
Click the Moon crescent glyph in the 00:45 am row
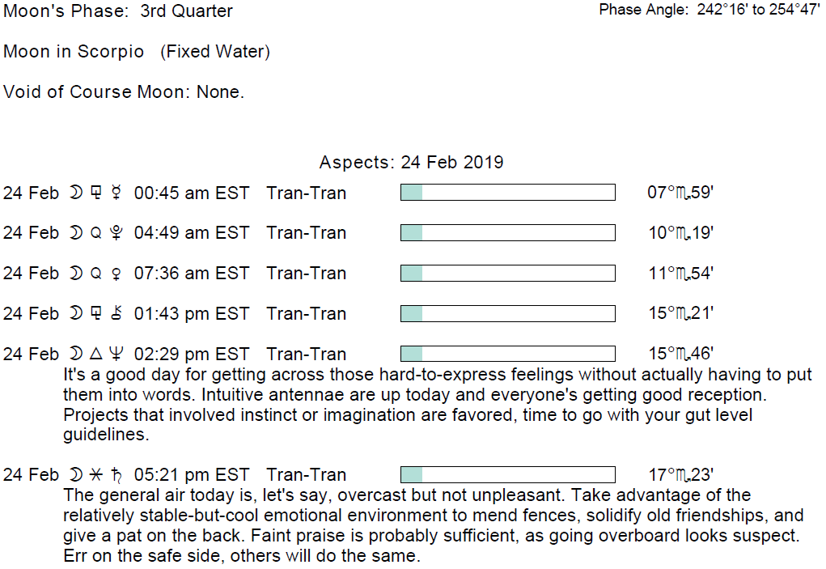click(x=75, y=193)
